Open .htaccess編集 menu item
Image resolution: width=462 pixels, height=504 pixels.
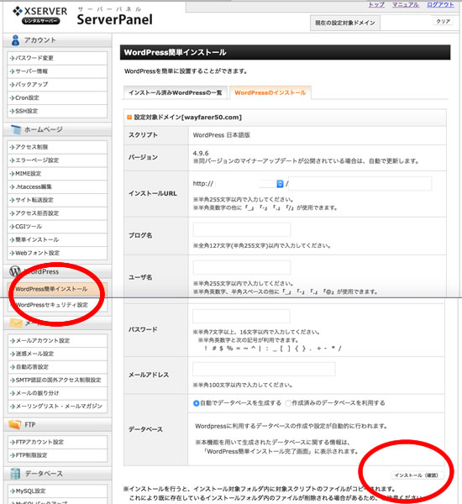click(x=57, y=186)
